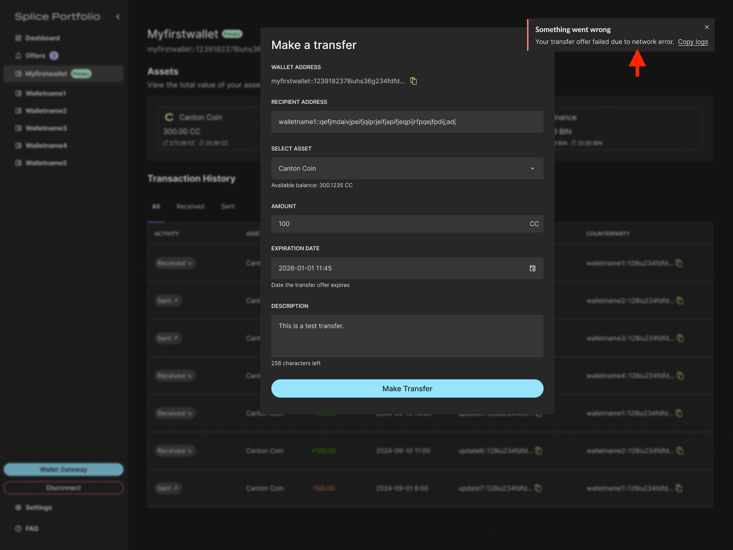
Task: Click the -100.00 amount in update7 row
Action: [x=323, y=488]
